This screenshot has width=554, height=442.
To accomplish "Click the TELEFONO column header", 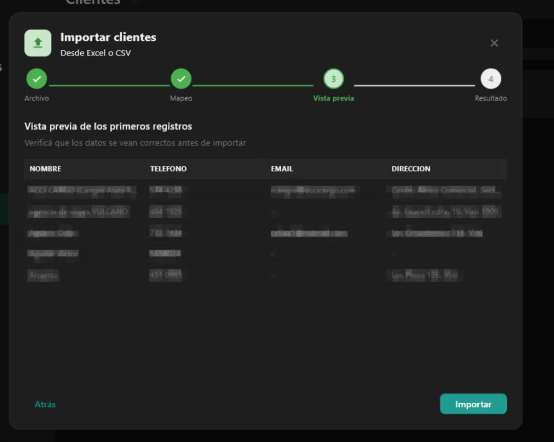I will click(169, 169).
